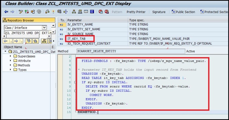The width and height of the screenshot is (229, 120).
Task: Click TYPE /IWBEP/T_MGW_NAME_VALUE_PAIR cell
Action: point(159,39)
